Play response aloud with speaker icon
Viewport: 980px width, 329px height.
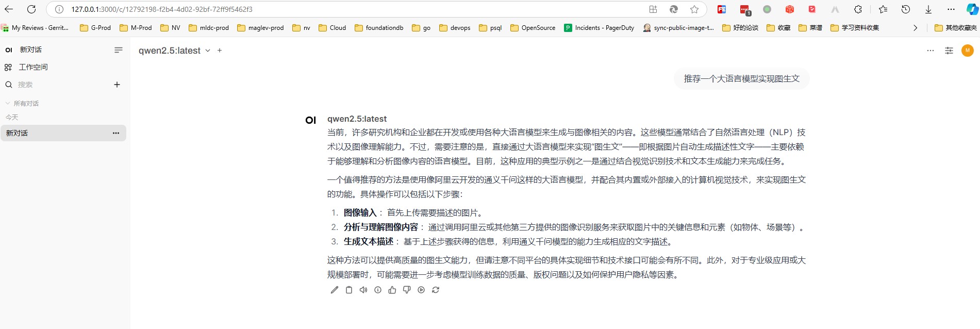pyautogui.click(x=363, y=290)
